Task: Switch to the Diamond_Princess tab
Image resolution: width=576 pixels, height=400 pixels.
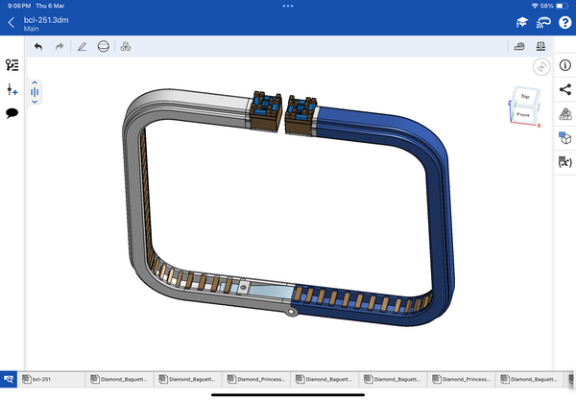Action: click(x=258, y=380)
